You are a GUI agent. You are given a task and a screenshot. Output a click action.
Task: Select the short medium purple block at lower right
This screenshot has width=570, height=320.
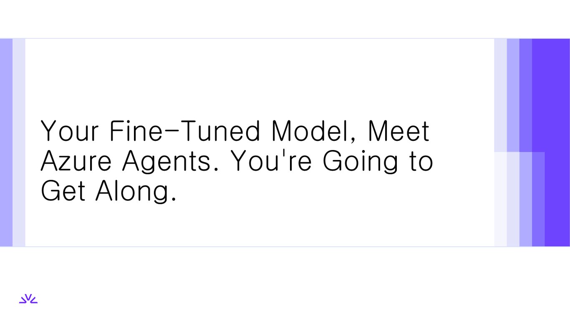538,199
